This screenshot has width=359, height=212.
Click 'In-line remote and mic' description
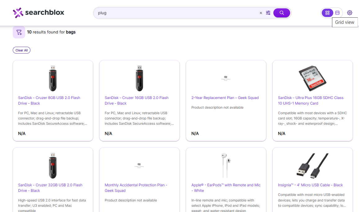tap(226, 206)
